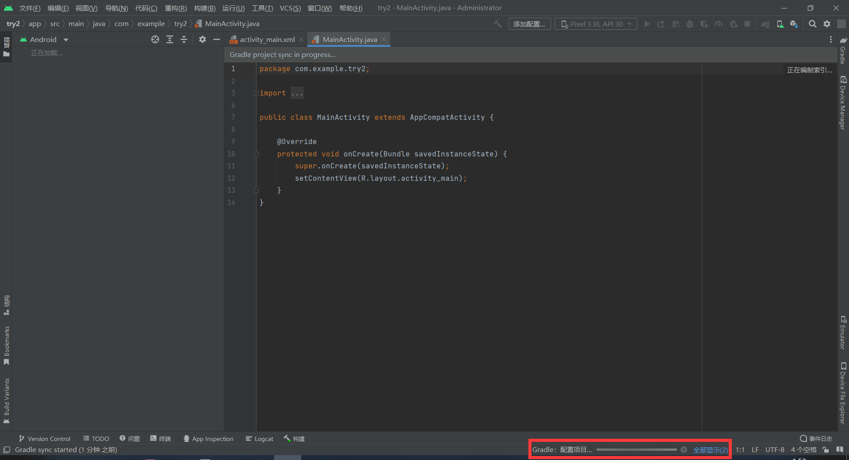Click the 全部显示(2) link
The image size is (849, 460).
710,450
